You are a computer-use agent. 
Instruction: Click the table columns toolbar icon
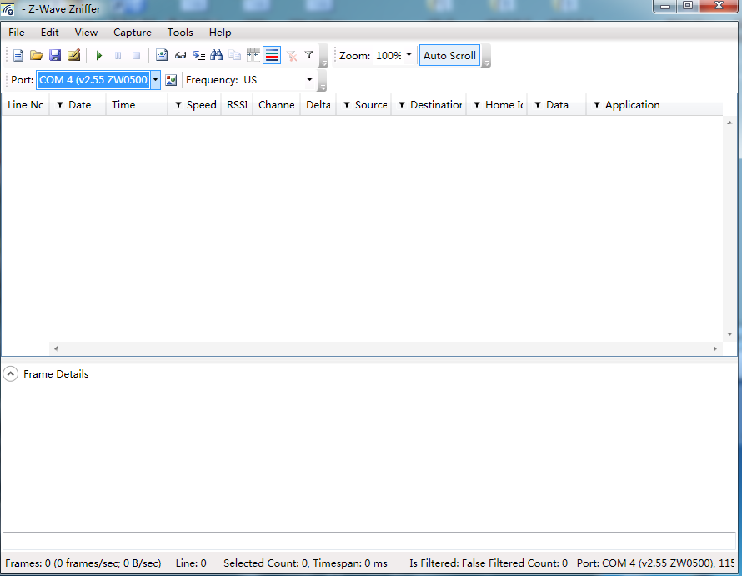(x=253, y=55)
